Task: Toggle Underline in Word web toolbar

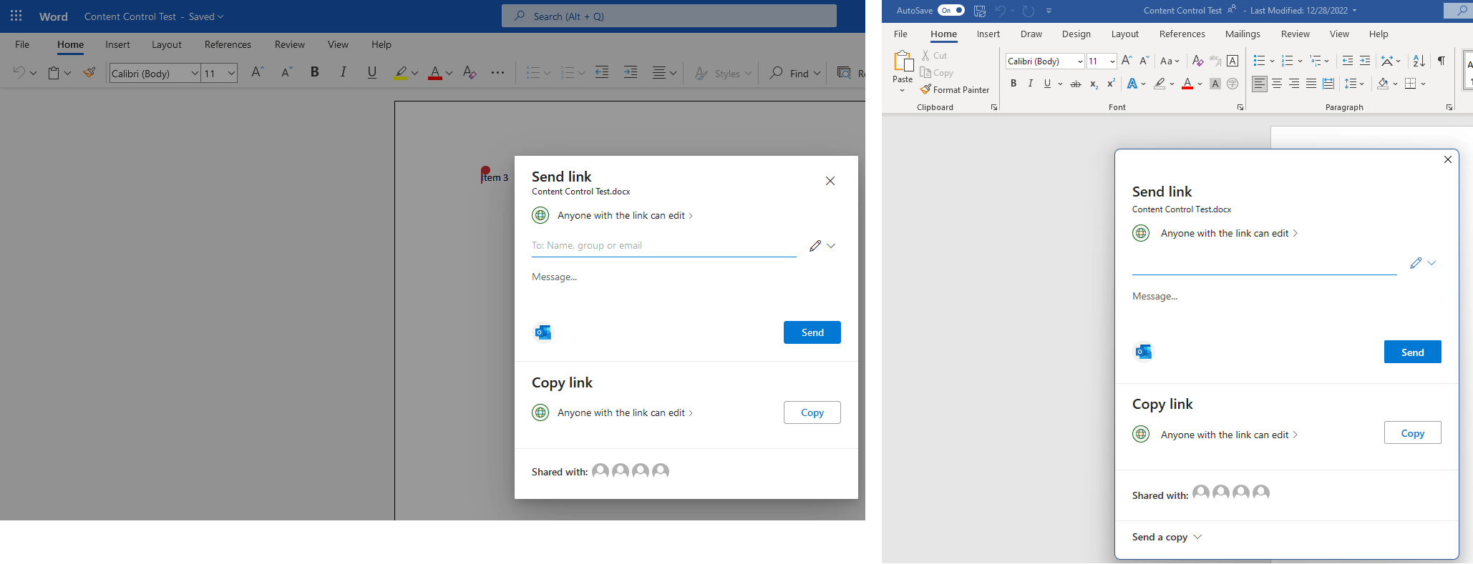Action: (x=372, y=72)
